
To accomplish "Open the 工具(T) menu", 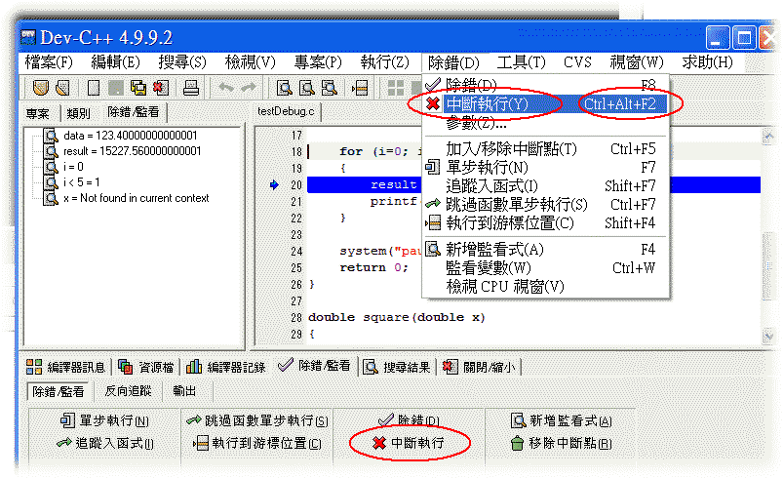I will tap(521, 62).
